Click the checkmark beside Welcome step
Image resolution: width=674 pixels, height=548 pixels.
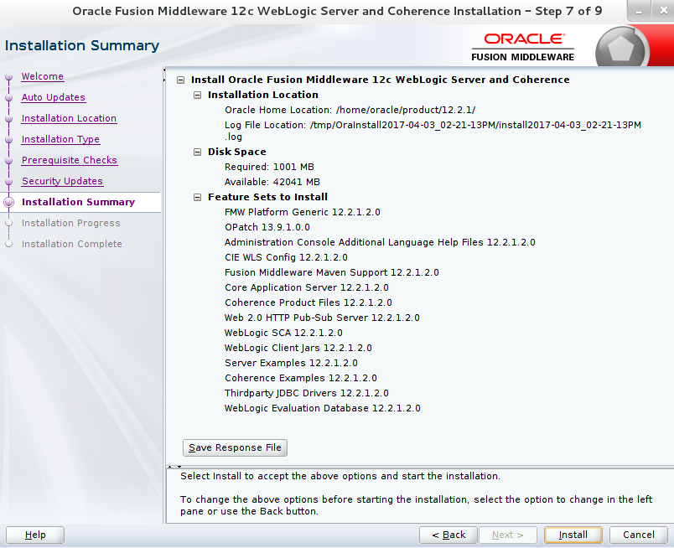click(x=8, y=76)
